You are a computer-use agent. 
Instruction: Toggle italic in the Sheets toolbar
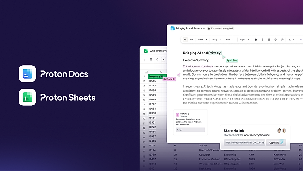tap(145, 59)
